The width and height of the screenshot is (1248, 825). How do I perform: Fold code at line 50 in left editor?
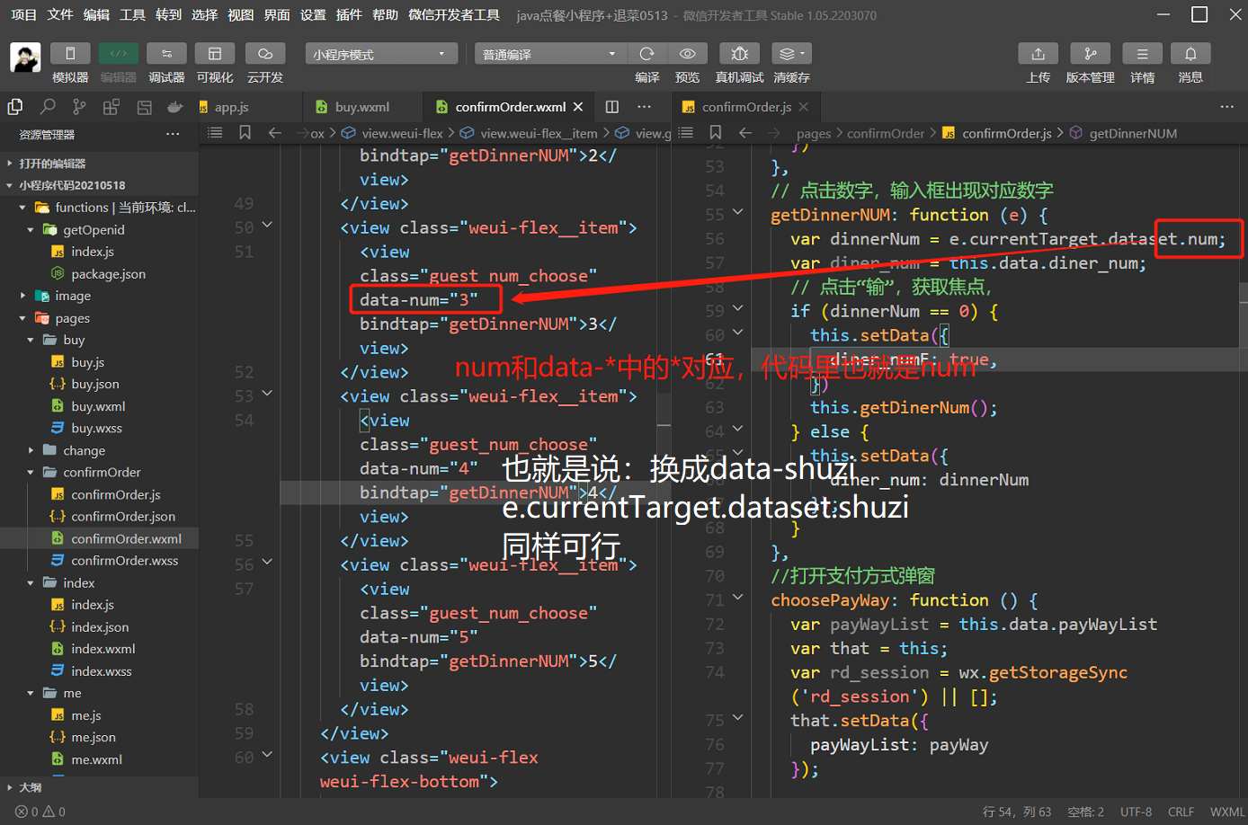[x=267, y=225]
